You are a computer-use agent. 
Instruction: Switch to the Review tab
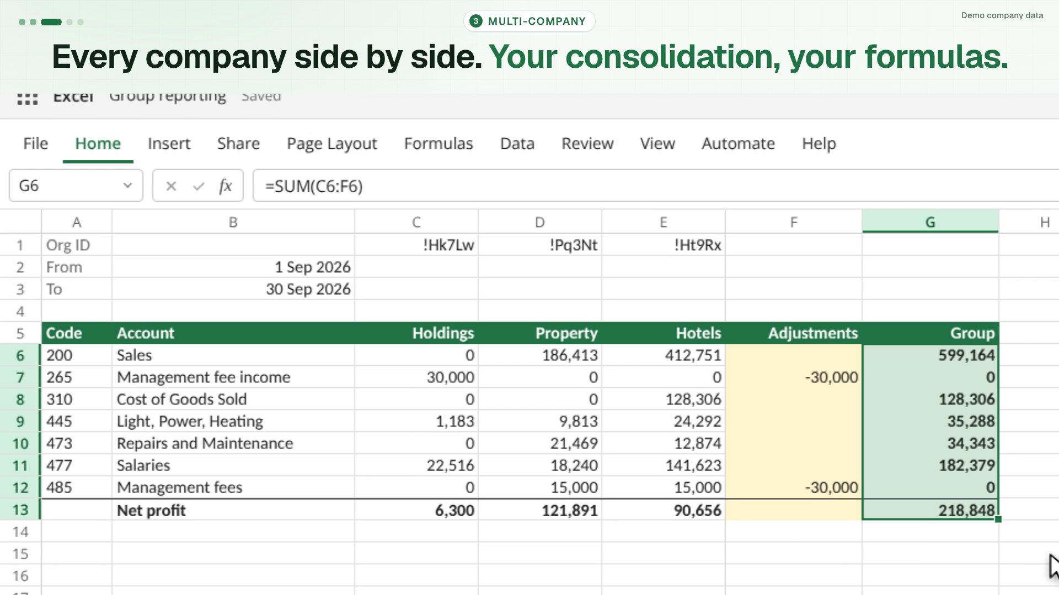(587, 143)
